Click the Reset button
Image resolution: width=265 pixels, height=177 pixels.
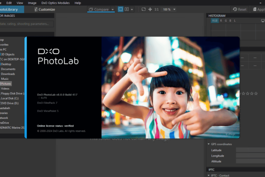(x=240, y=10)
